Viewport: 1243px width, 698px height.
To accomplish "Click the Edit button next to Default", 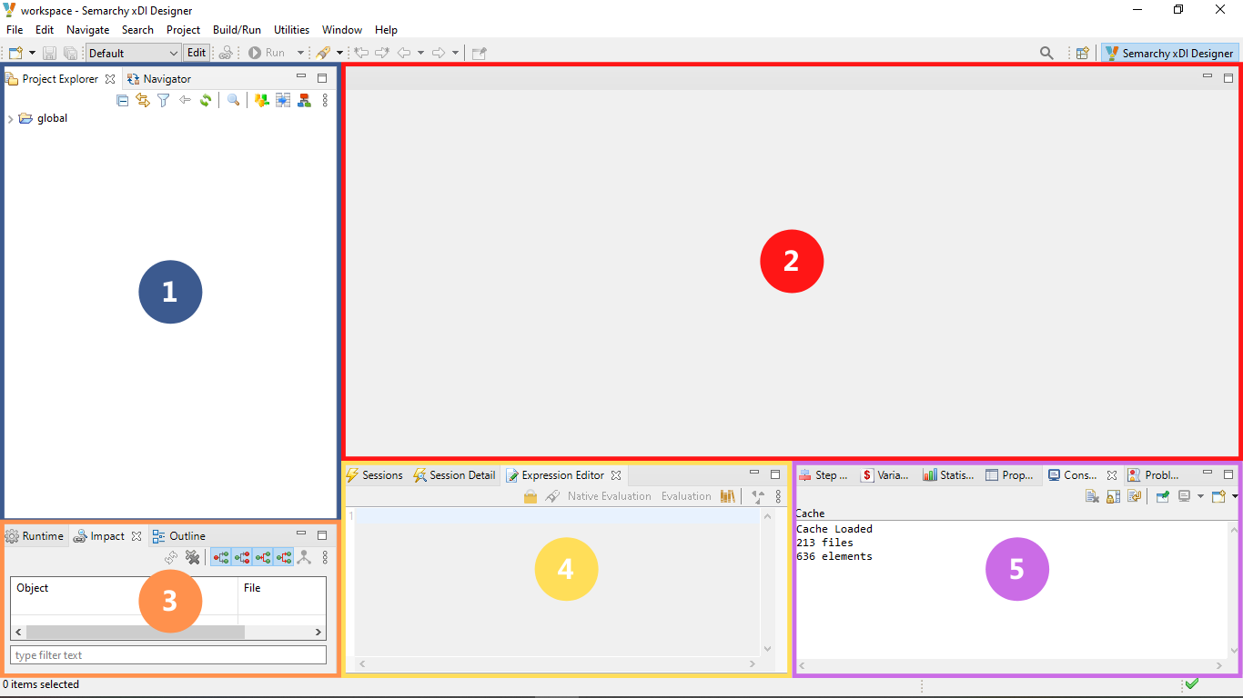I will click(x=197, y=54).
